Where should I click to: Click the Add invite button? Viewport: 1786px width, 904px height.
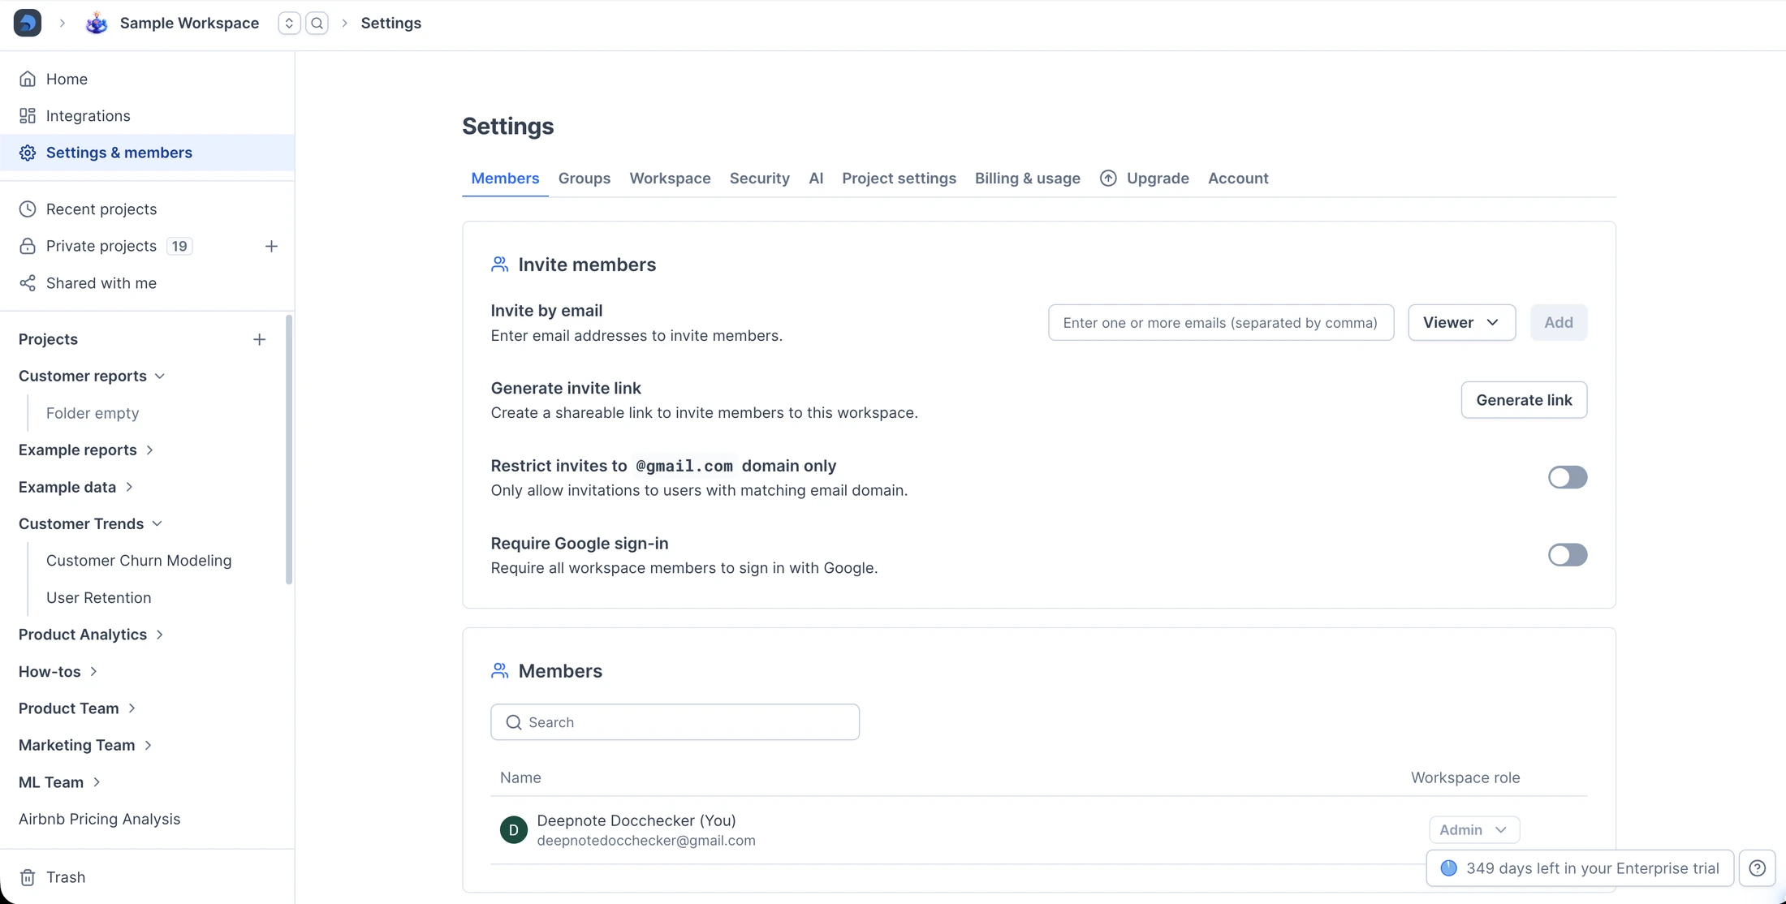[x=1558, y=322]
